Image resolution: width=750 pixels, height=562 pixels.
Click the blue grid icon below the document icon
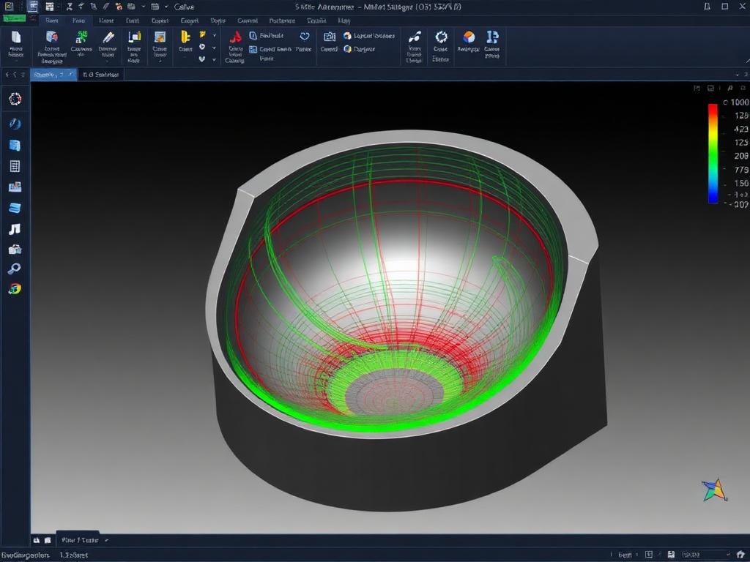(253, 49)
